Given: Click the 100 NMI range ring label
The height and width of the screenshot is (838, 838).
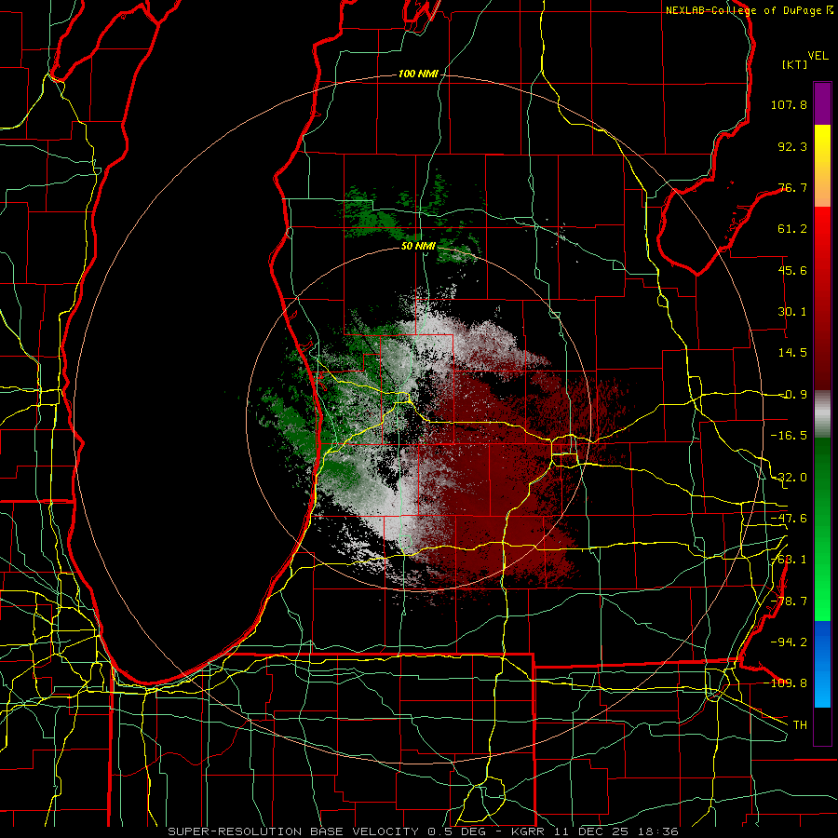Looking at the screenshot, I should [x=418, y=74].
